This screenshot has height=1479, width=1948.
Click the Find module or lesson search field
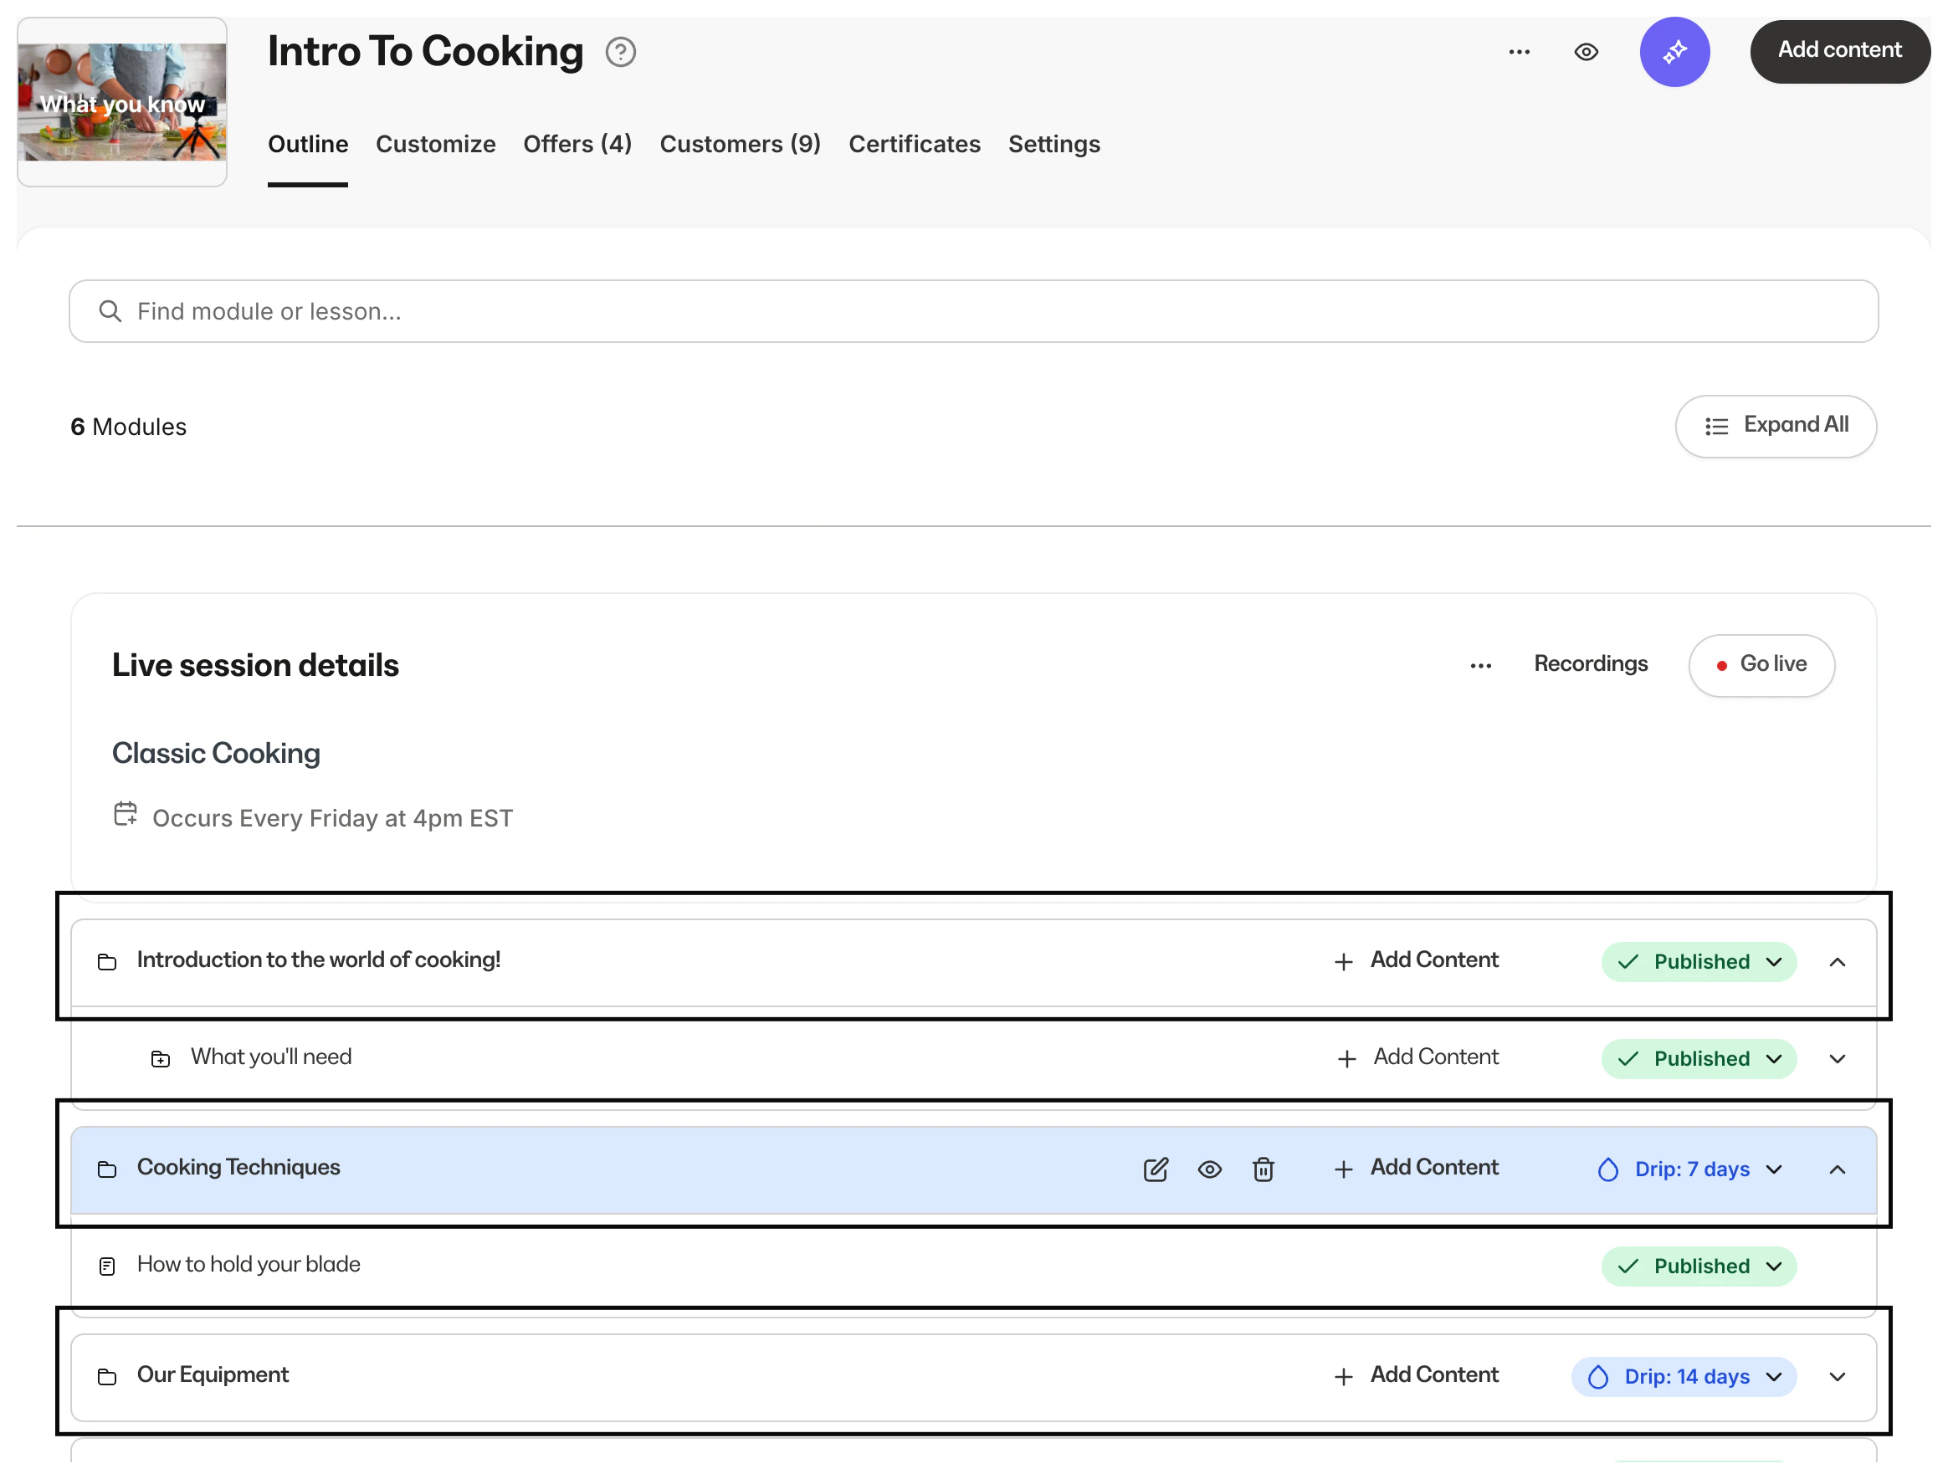[973, 312]
